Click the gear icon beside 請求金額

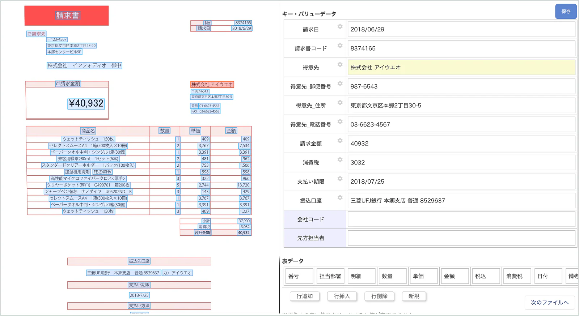click(x=340, y=140)
